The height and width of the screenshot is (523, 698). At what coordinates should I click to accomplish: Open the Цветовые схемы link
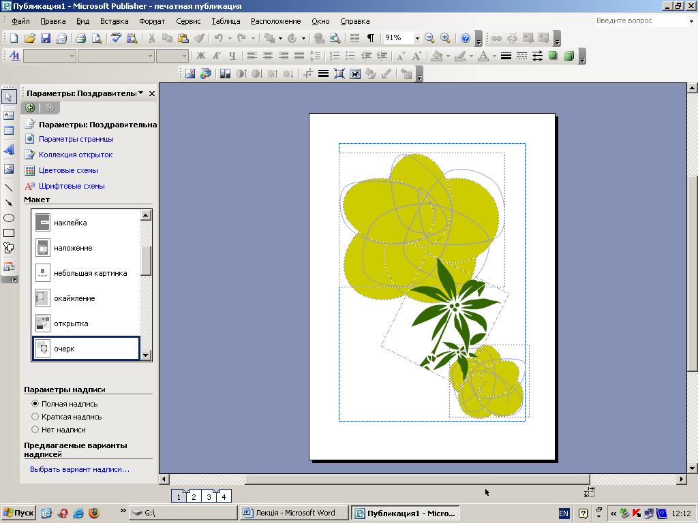pos(68,170)
